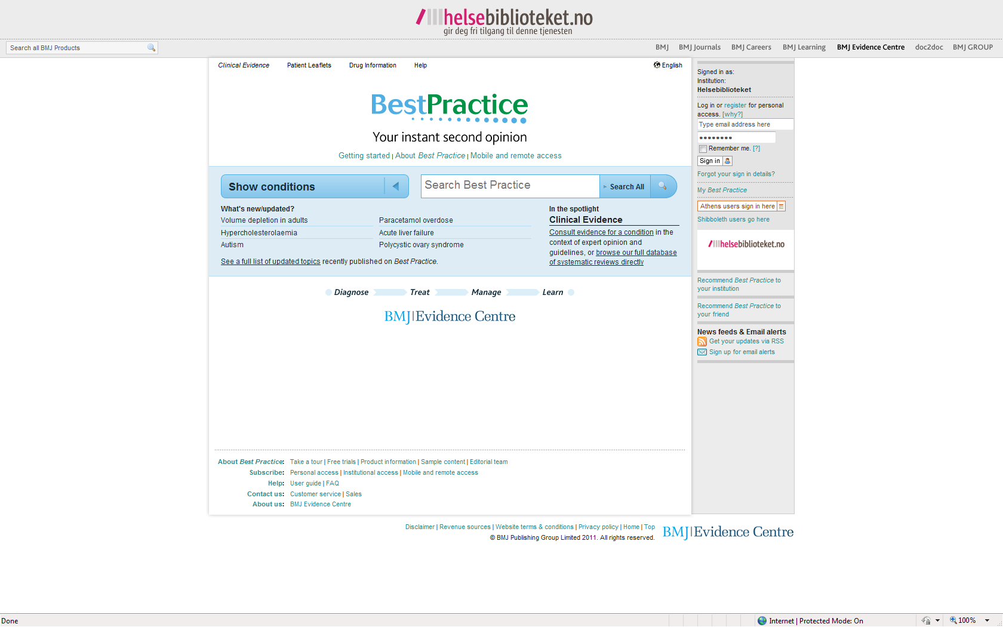Screen dimensions: 1003x627
Task: Click Forgot your sign in details
Action: [x=736, y=174]
